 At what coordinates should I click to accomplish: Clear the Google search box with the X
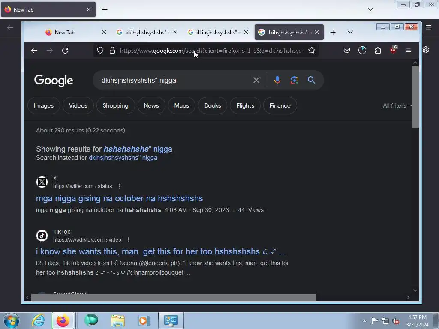256,80
